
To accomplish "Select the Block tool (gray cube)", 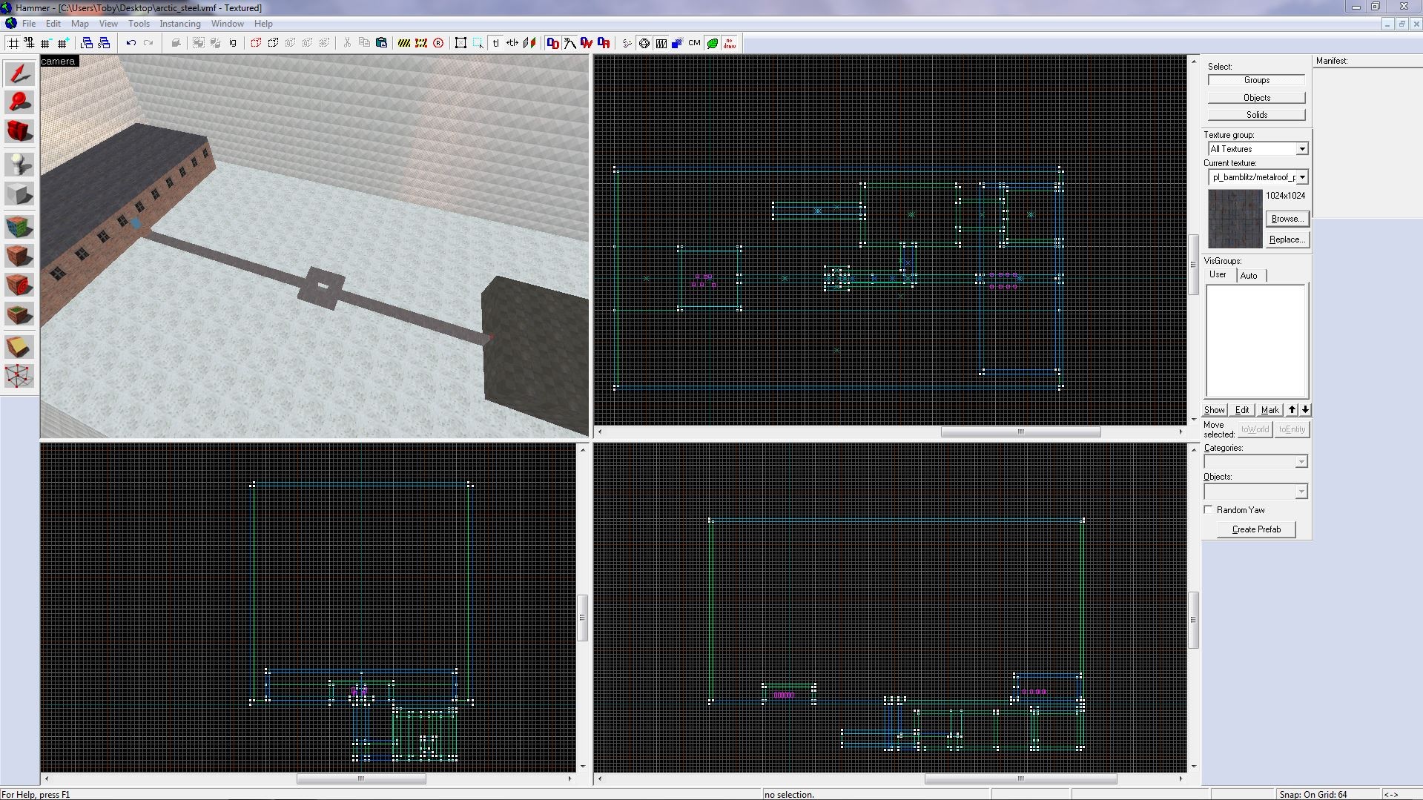I will pyautogui.click(x=19, y=194).
